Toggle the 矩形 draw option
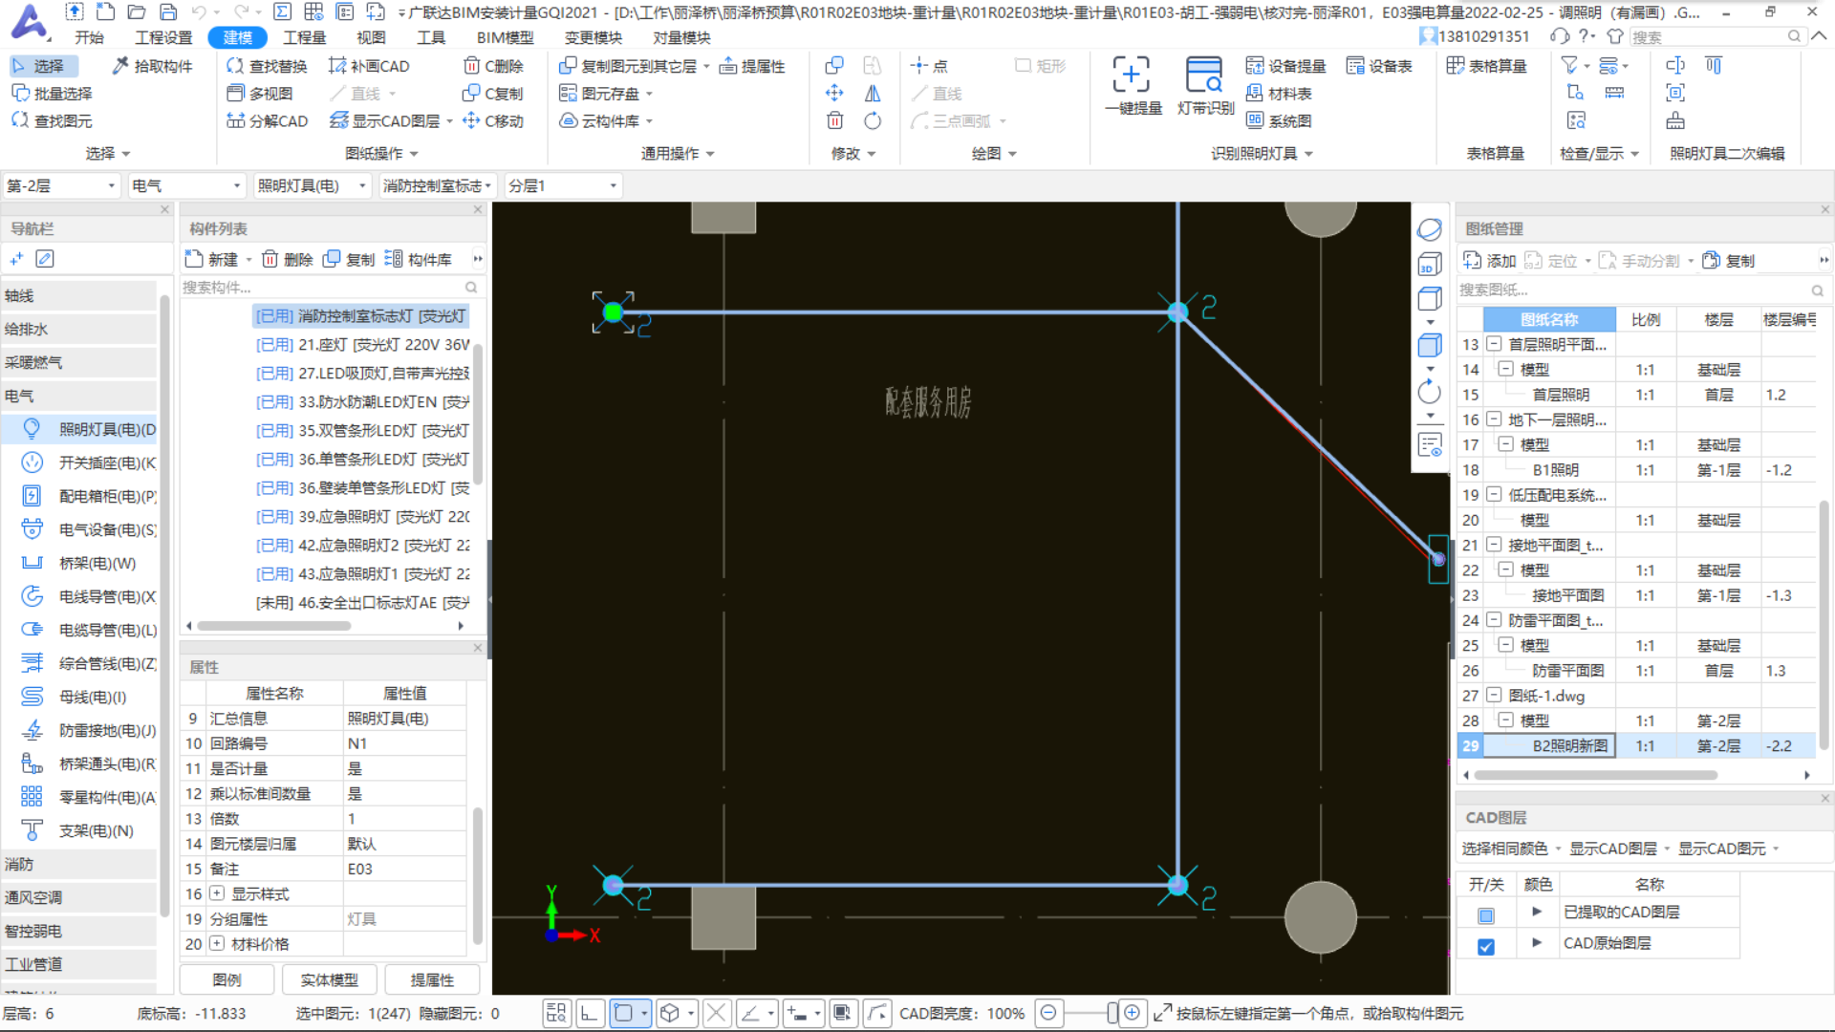The width and height of the screenshot is (1835, 1032). pyautogui.click(x=1040, y=66)
